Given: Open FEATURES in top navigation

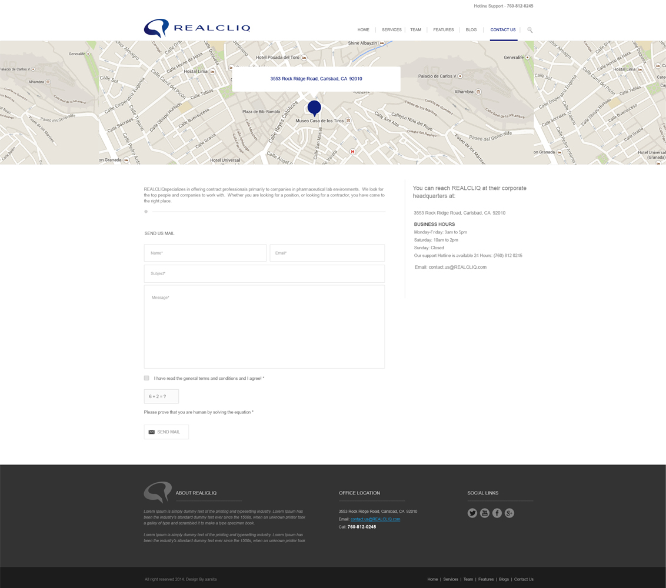Looking at the screenshot, I should tap(444, 30).
